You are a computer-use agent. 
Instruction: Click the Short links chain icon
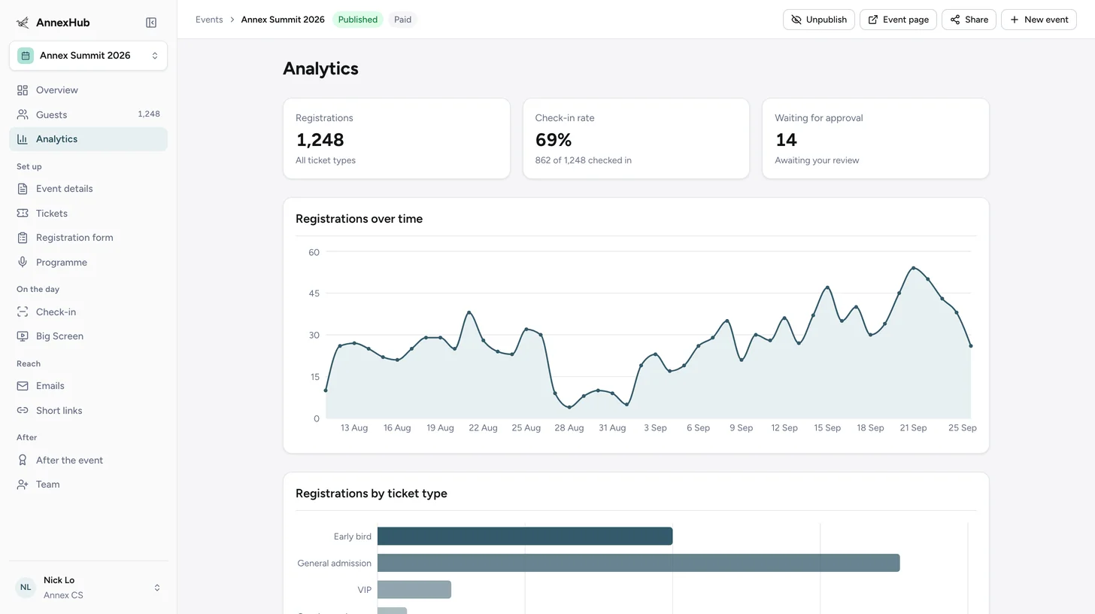[x=23, y=411]
